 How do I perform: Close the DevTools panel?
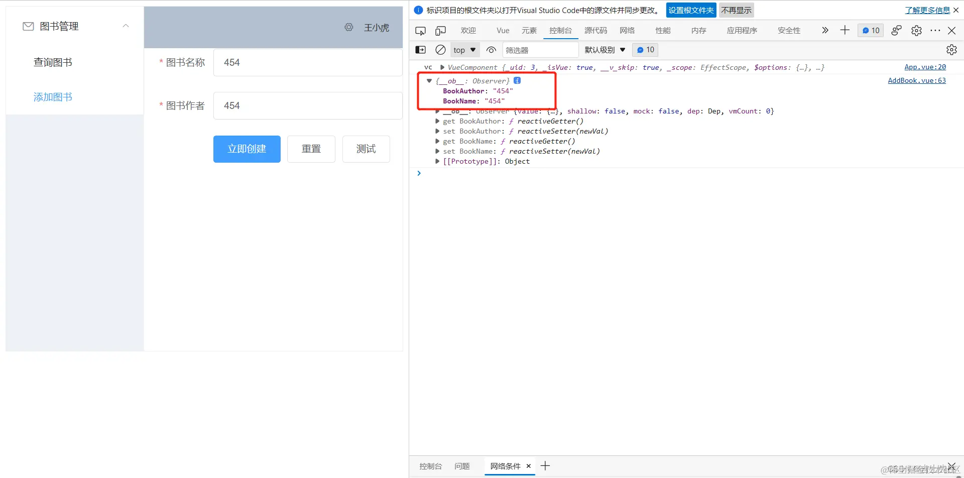(951, 31)
